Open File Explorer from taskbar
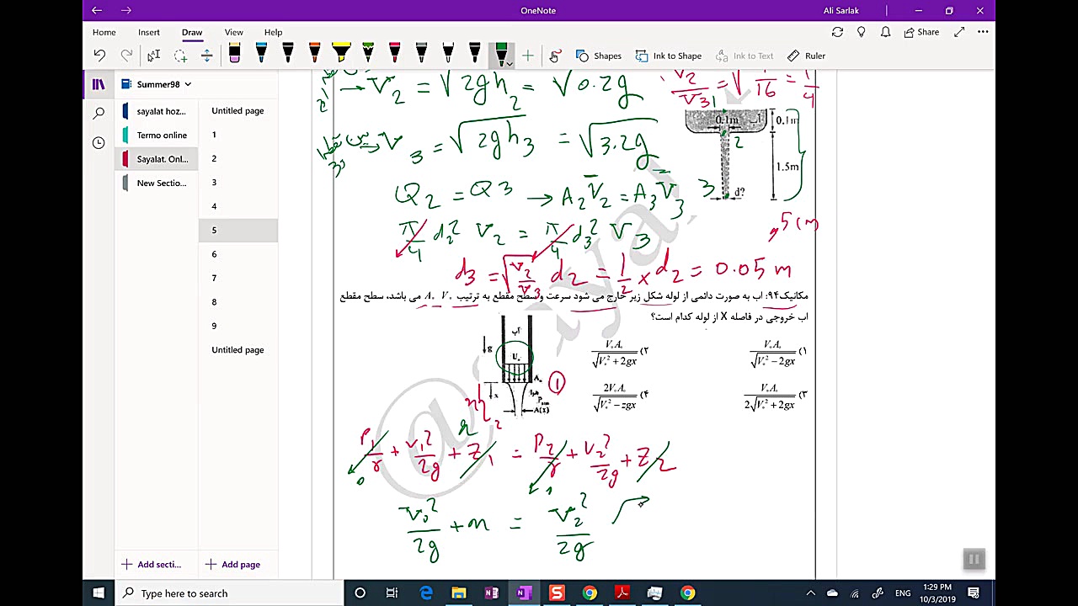This screenshot has width=1078, height=606. tap(458, 593)
